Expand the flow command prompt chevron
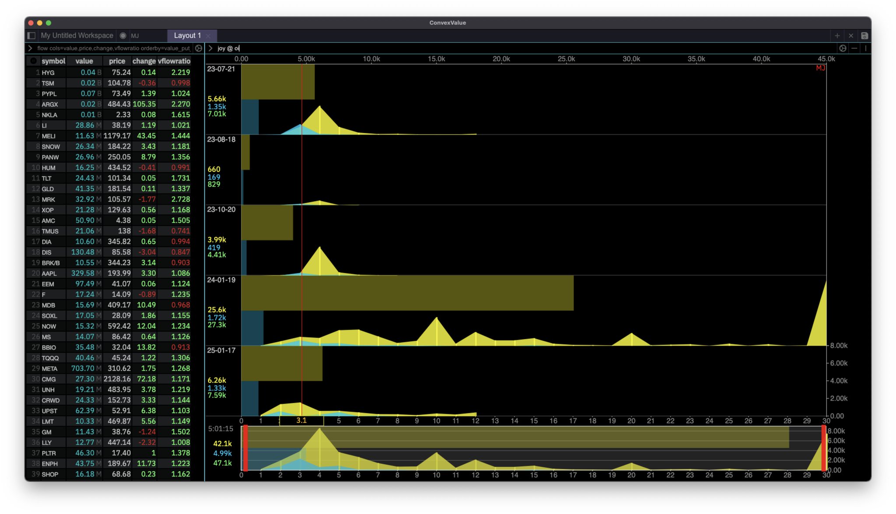The image size is (896, 514). click(30, 48)
